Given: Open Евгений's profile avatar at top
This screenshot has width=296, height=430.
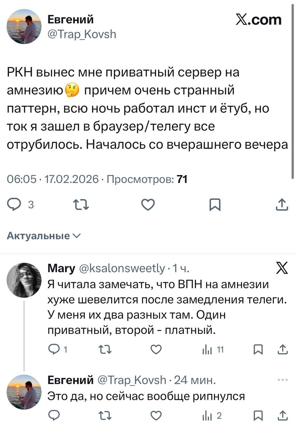Looking at the screenshot, I should (x=24, y=27).
